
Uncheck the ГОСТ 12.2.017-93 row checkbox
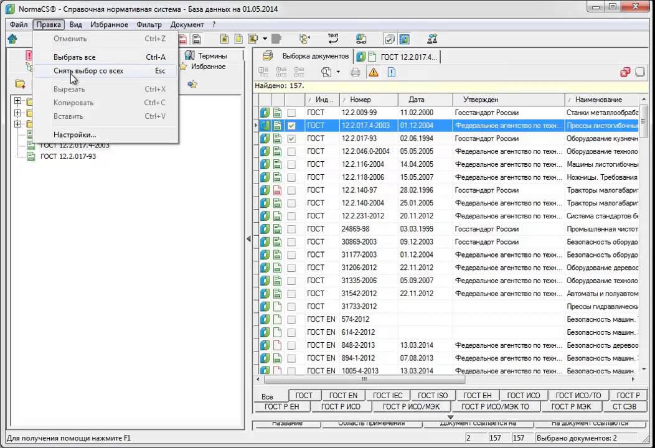[291, 139]
